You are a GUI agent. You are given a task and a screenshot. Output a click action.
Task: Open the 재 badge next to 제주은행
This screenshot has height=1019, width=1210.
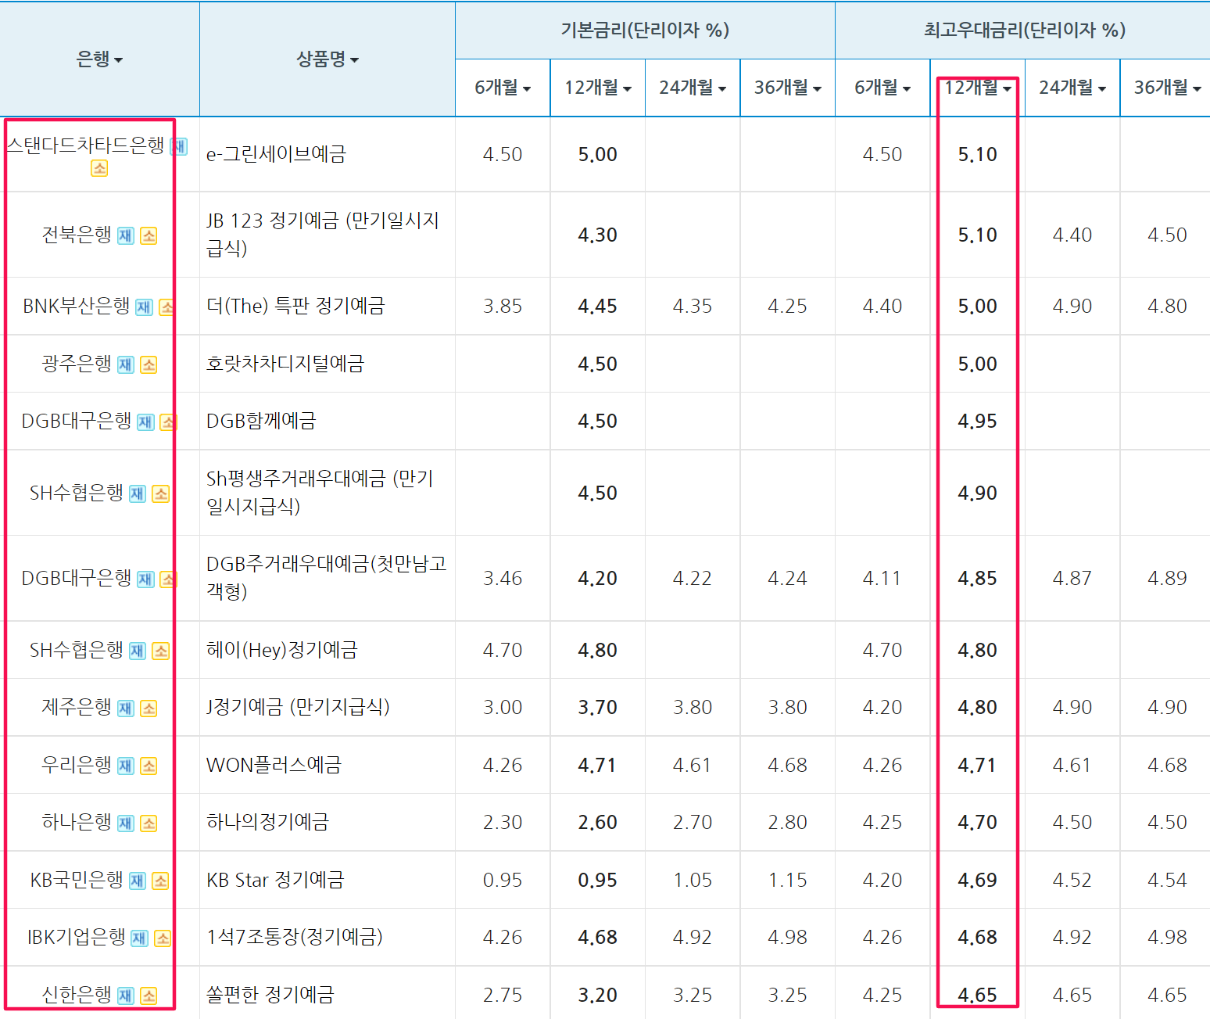[126, 709]
